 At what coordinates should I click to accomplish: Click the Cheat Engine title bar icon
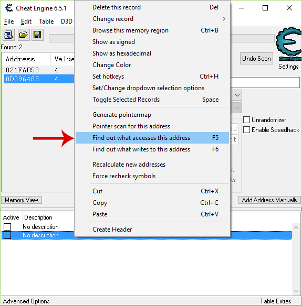tap(9, 8)
